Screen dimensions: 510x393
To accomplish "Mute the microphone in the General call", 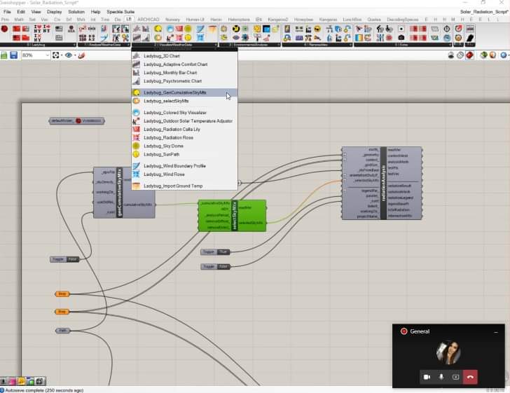I will pos(441,377).
